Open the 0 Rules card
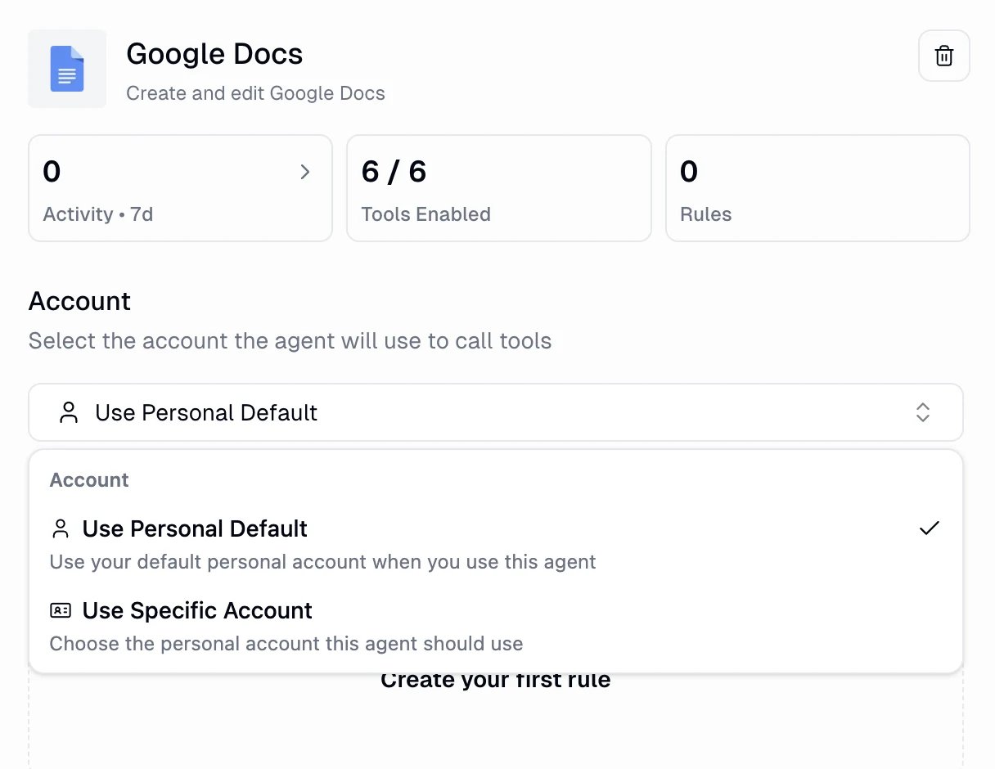 point(817,188)
